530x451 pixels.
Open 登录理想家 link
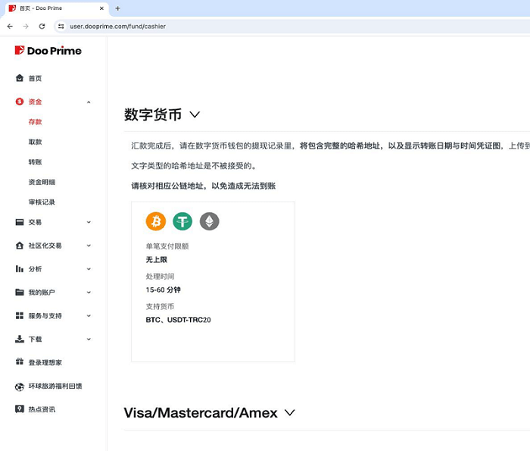45,362
